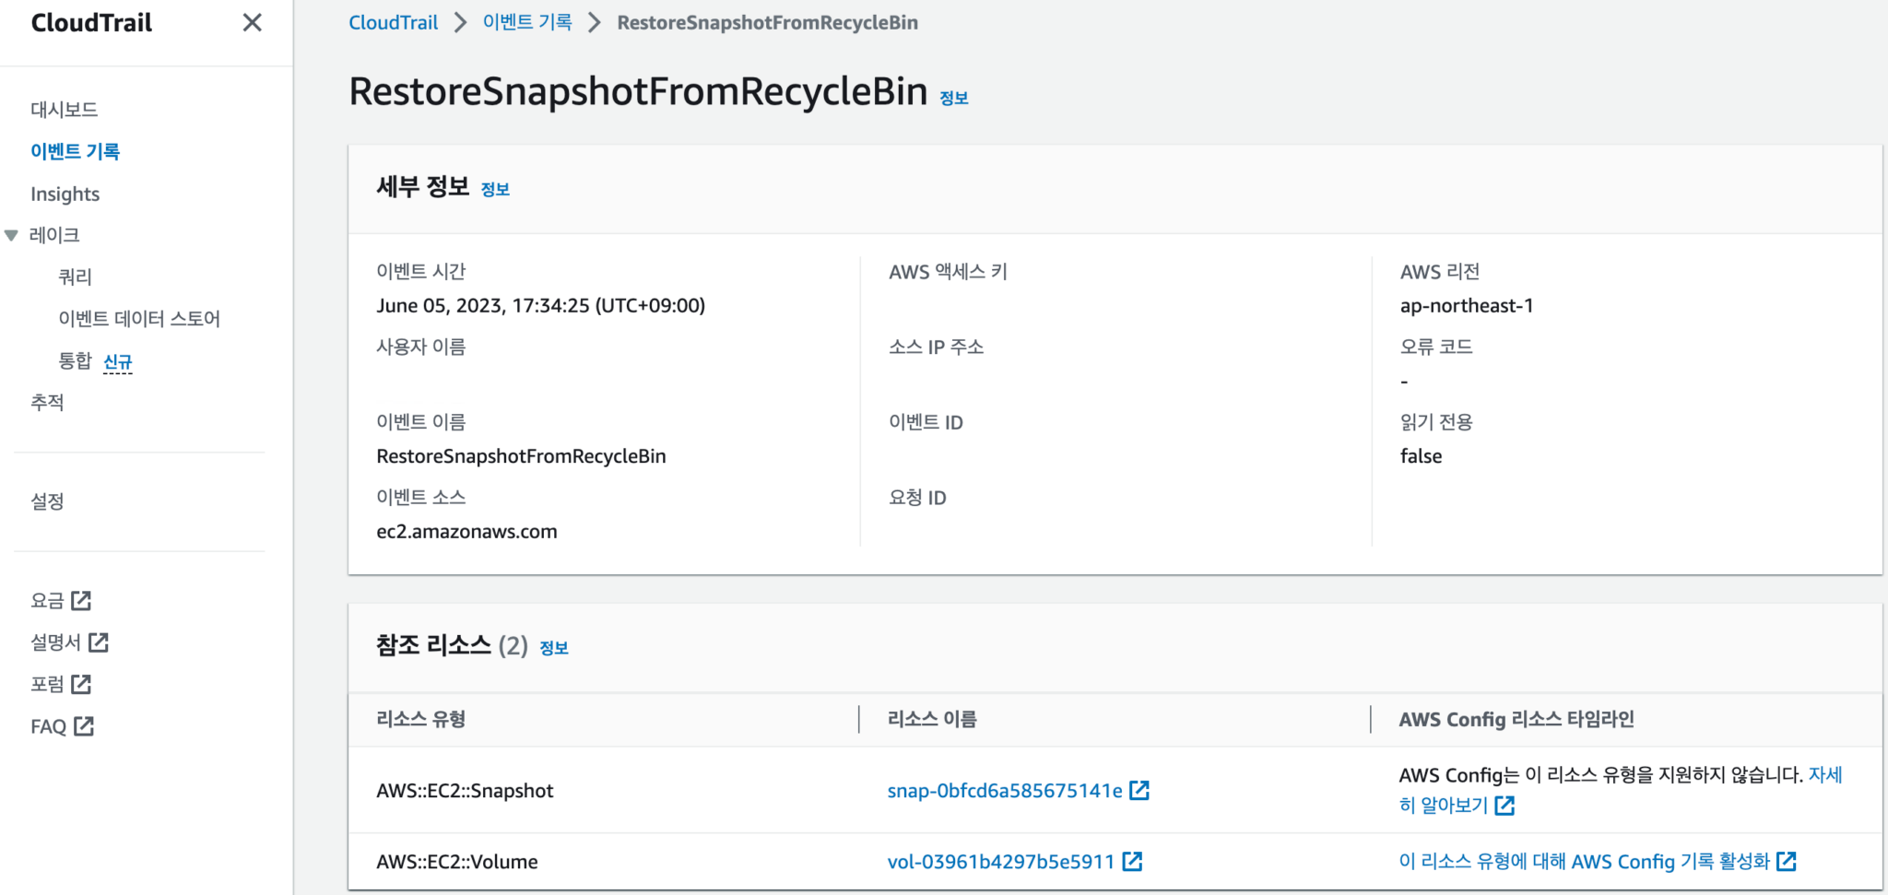Collapse the 레이크 section in sidebar

[11, 234]
